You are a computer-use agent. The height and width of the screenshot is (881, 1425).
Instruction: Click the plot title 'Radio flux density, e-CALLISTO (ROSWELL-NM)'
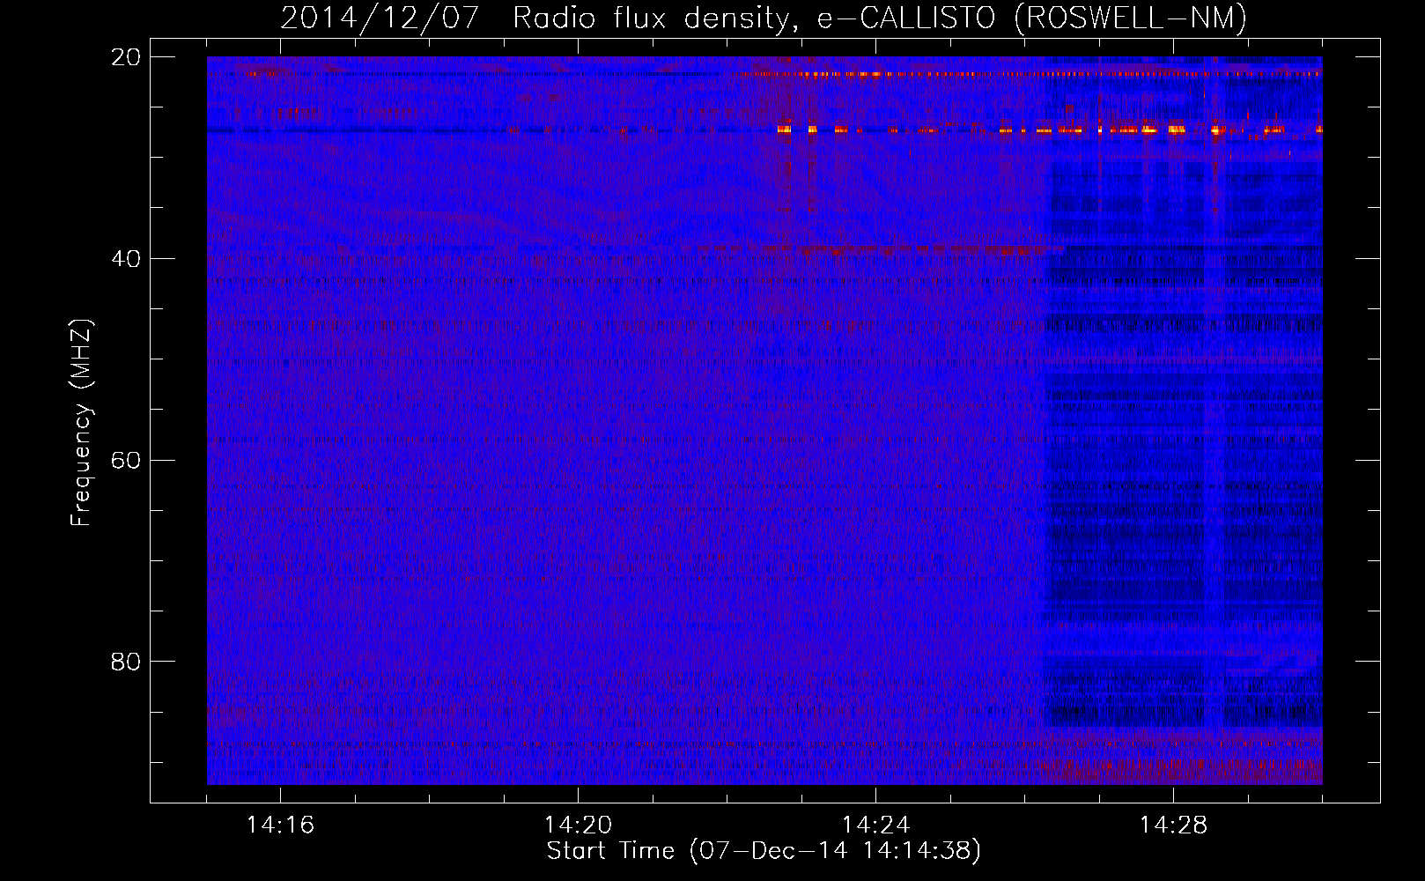click(880, 18)
